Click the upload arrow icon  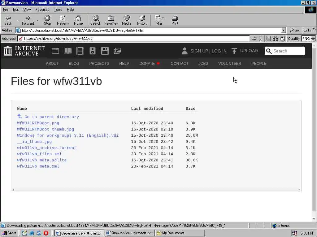click(x=234, y=51)
